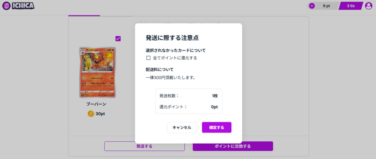
Task: Click the 還元ポイント row showing 0pt
Action: (188, 107)
